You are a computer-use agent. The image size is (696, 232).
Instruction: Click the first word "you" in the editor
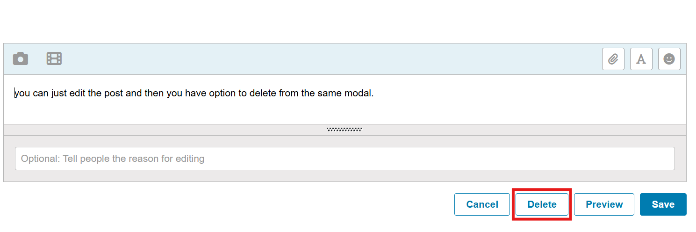pos(22,94)
